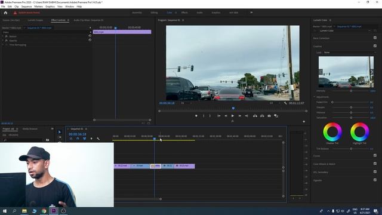Screen dimensions: 382x215
Task: Show more workspaces via the overflow chevron
Action: pos(251,13)
